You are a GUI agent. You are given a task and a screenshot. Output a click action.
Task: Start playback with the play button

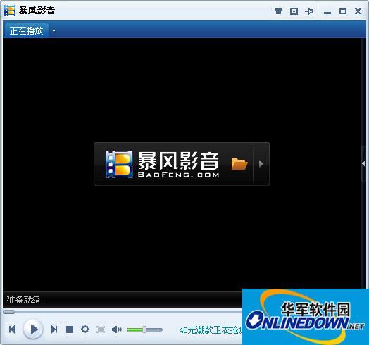pos(33,329)
